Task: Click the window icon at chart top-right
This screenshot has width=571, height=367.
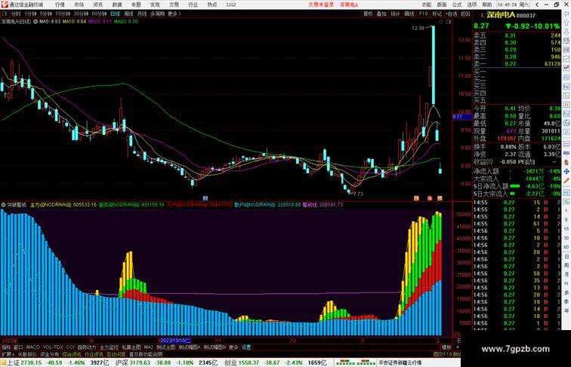Action: click(449, 22)
